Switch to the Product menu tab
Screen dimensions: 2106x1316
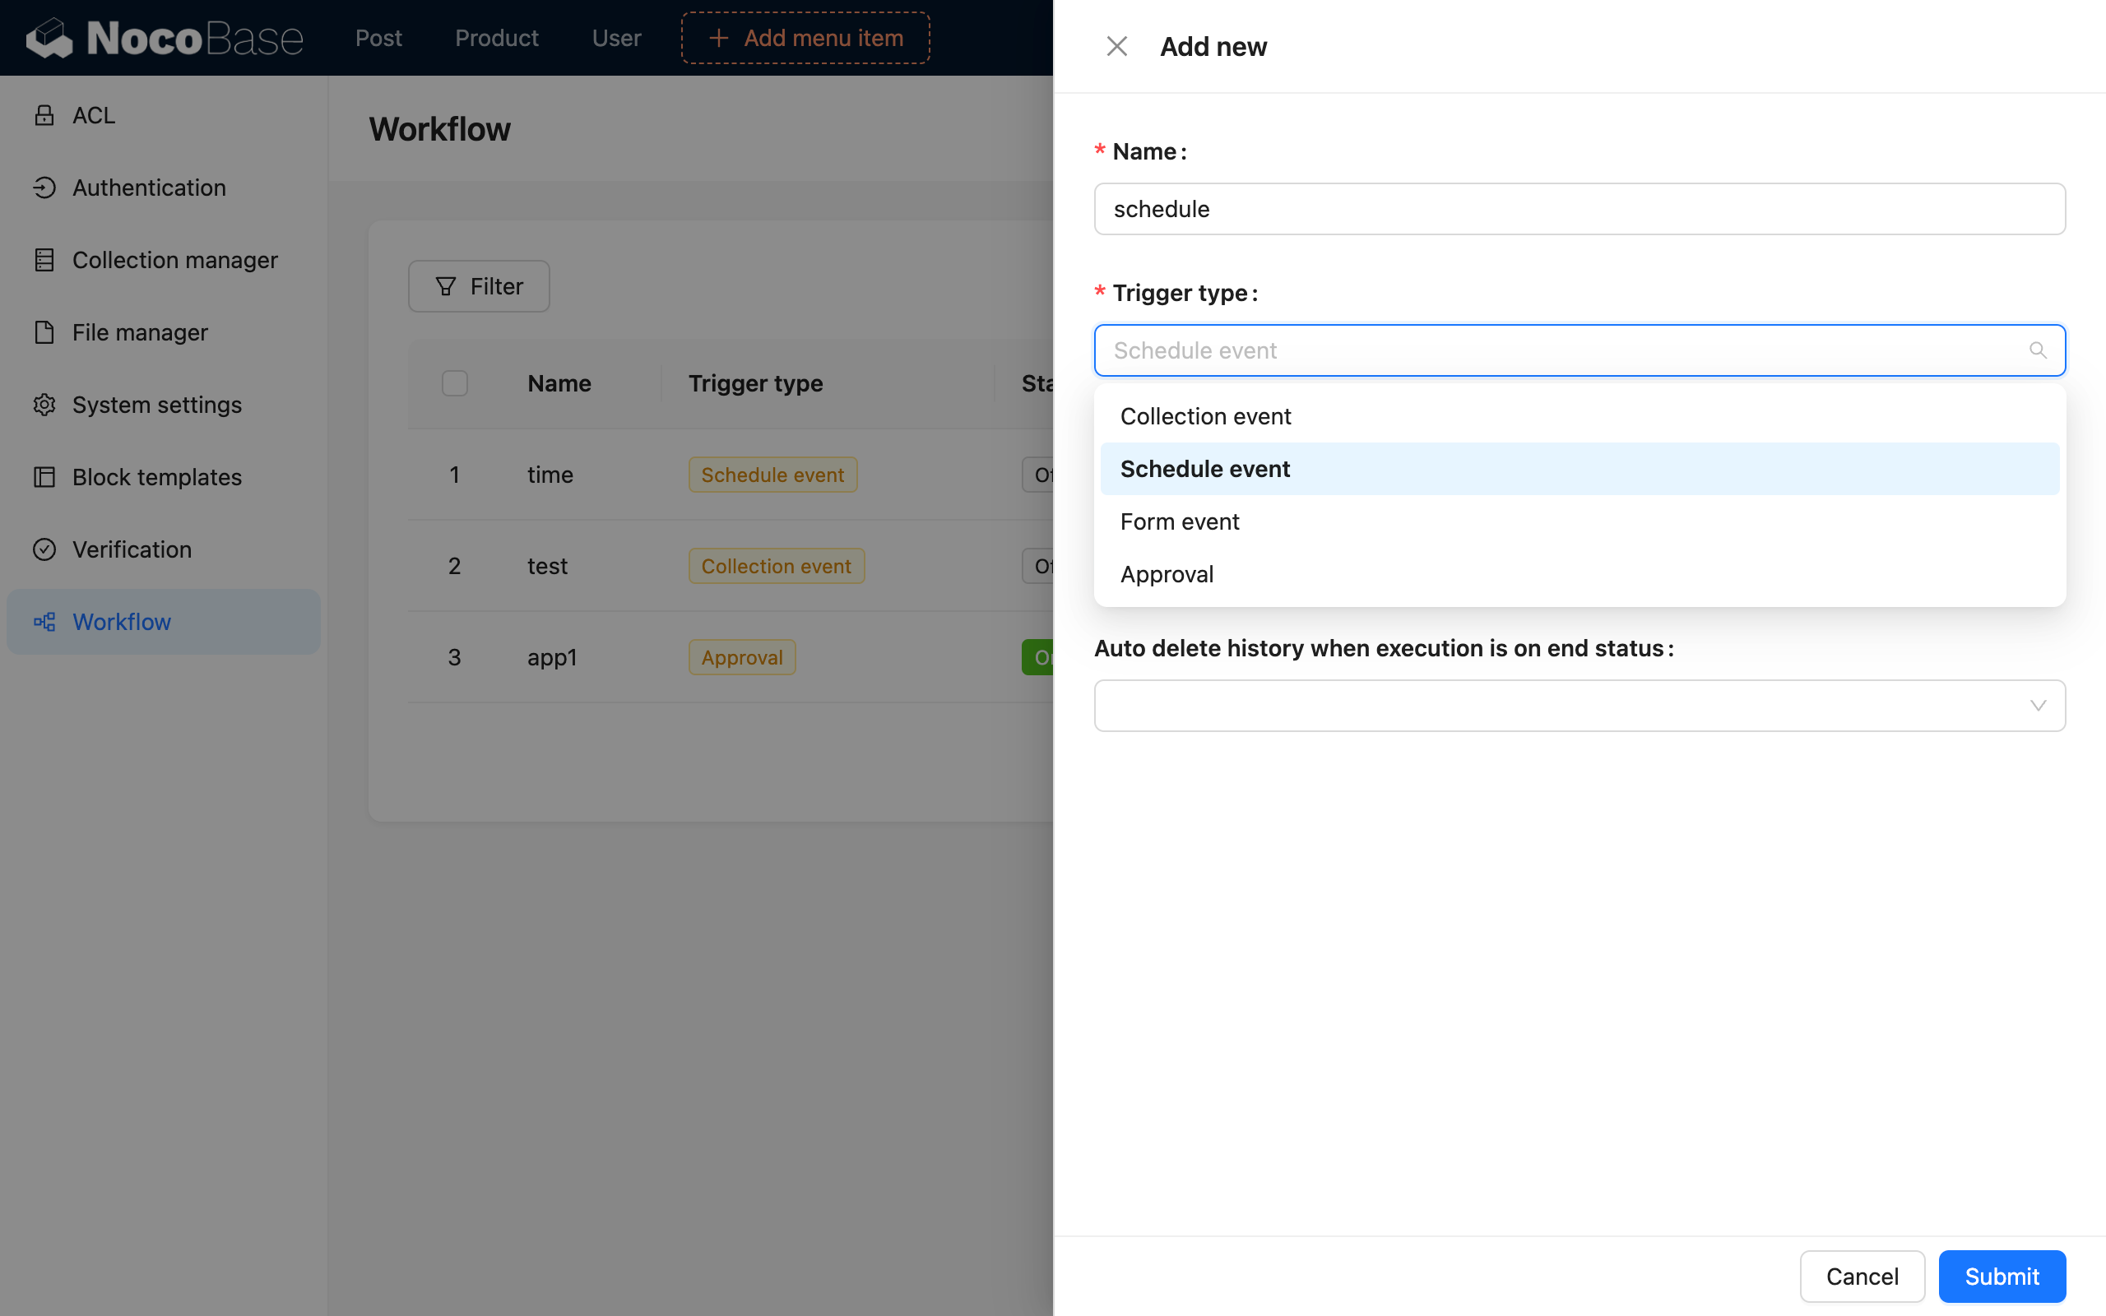click(x=497, y=38)
